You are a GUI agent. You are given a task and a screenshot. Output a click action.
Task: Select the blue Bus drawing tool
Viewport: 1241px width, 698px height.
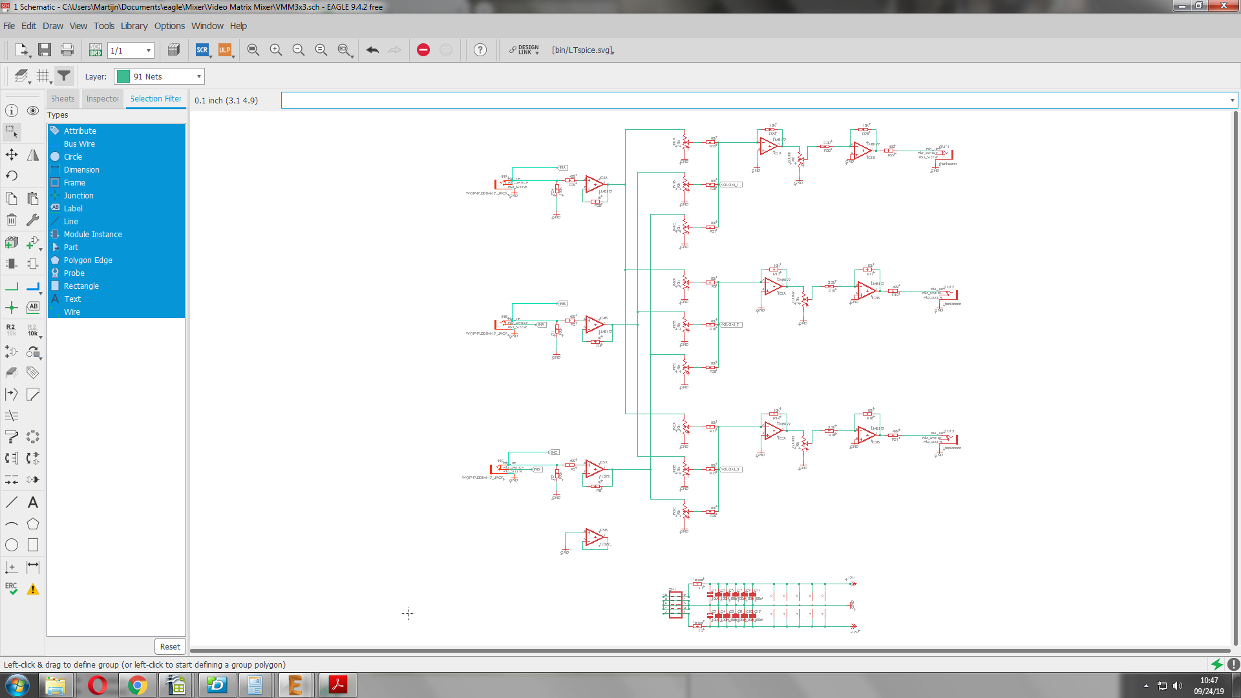coord(33,286)
